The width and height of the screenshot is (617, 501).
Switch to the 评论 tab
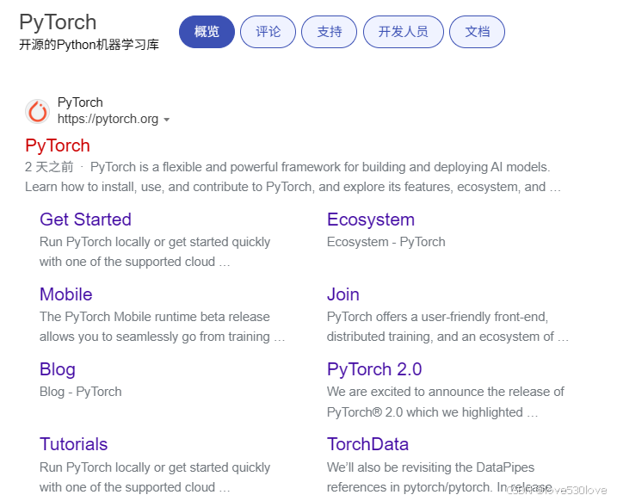tap(268, 32)
